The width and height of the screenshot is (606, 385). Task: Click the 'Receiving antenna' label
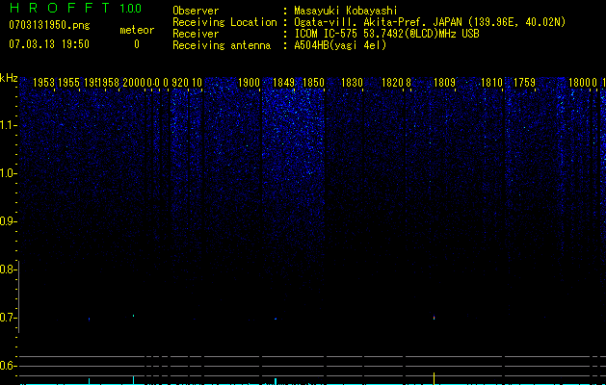point(222,45)
